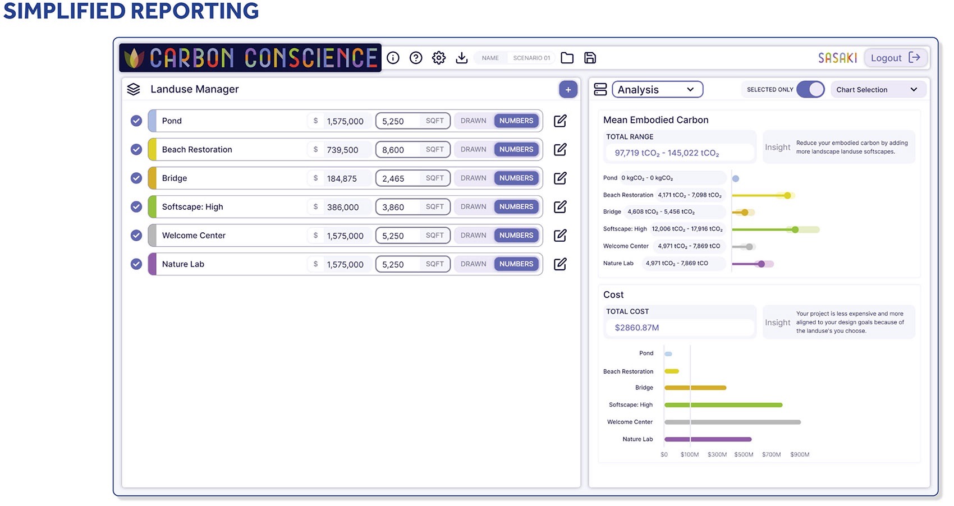Open help via question mark icon
Image resolution: width=954 pixels, height=506 pixels.
[x=416, y=58]
